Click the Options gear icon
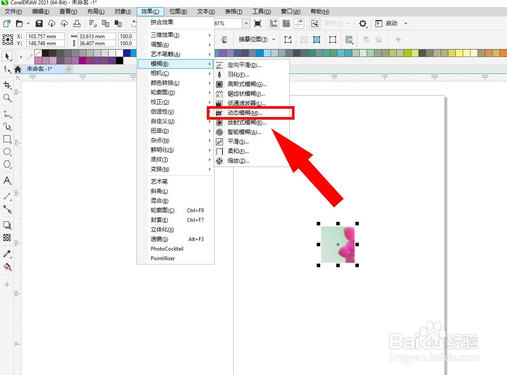 coord(363,23)
